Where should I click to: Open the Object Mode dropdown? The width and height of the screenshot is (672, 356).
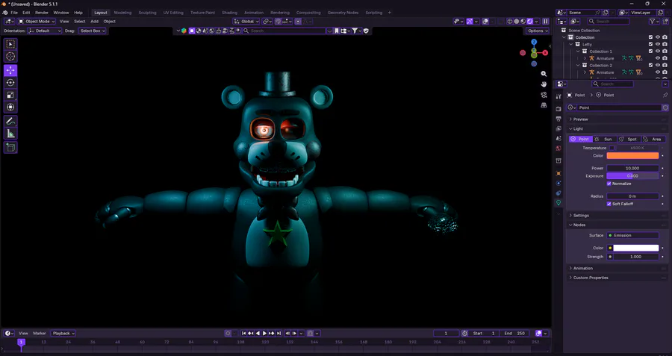coord(37,22)
